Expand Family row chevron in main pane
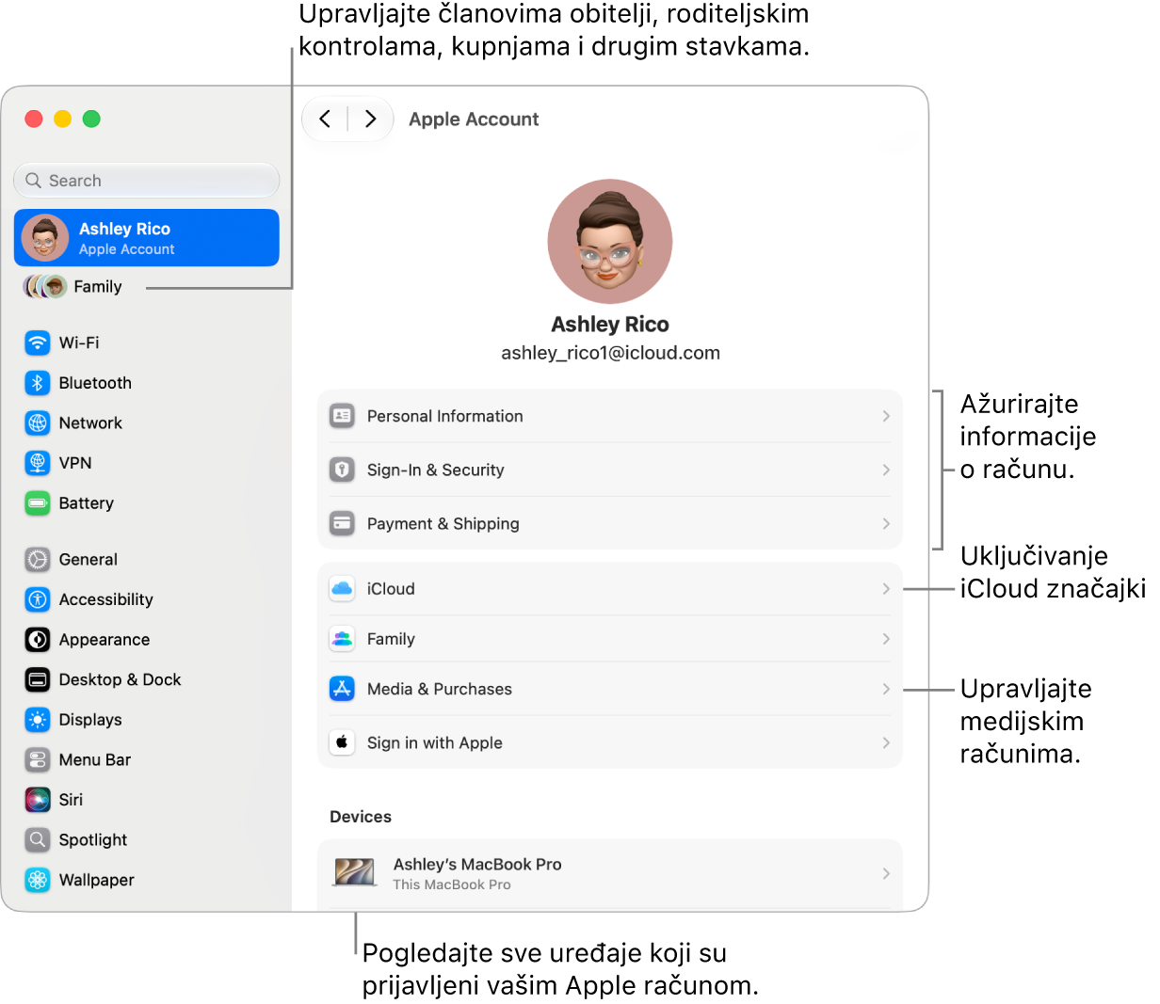Screen dimensions: 1160x1004 (886, 639)
